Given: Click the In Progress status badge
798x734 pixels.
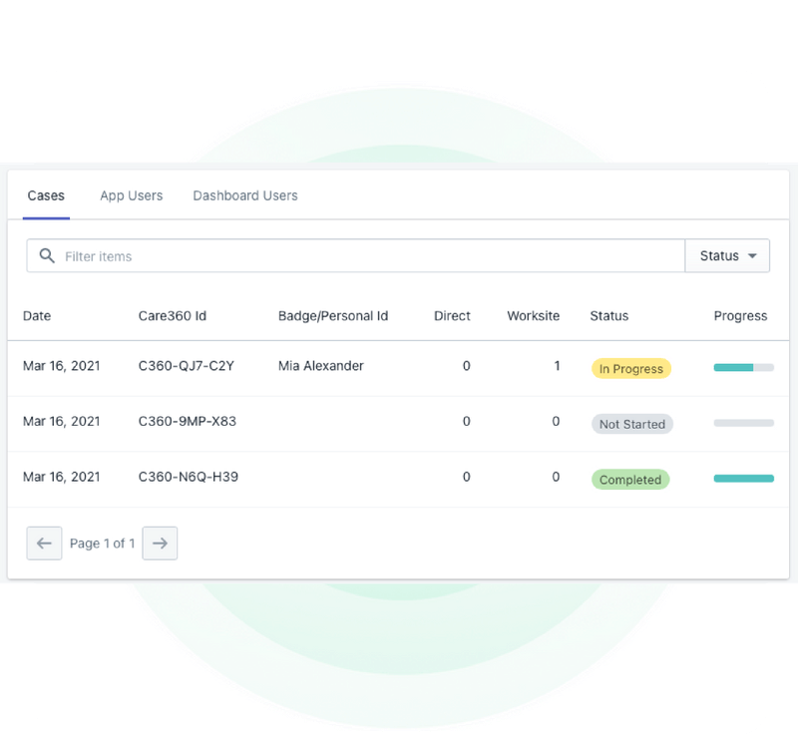Looking at the screenshot, I should [x=629, y=368].
